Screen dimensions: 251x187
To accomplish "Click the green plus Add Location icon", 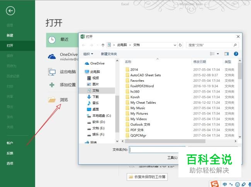I will [x=52, y=85].
